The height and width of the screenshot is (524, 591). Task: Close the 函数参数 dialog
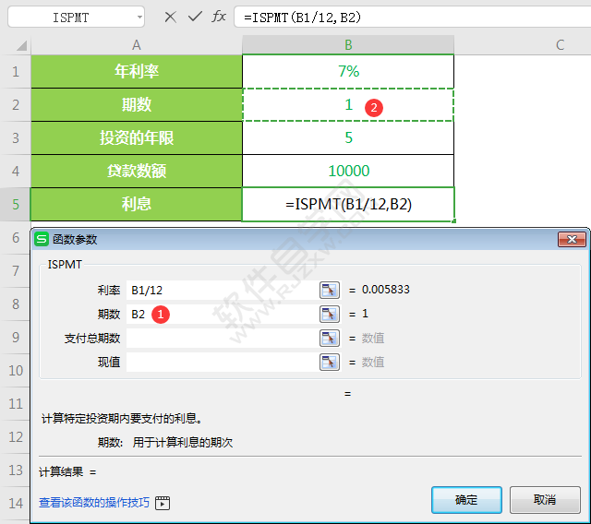[572, 240]
